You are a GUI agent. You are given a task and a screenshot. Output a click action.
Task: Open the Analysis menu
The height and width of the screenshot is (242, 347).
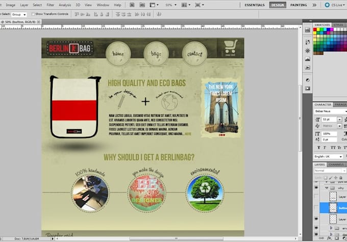click(x=65, y=5)
